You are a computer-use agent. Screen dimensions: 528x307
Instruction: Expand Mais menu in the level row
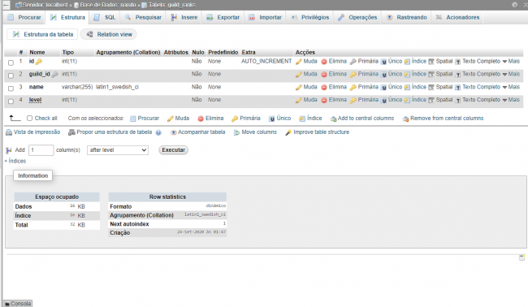coord(511,100)
